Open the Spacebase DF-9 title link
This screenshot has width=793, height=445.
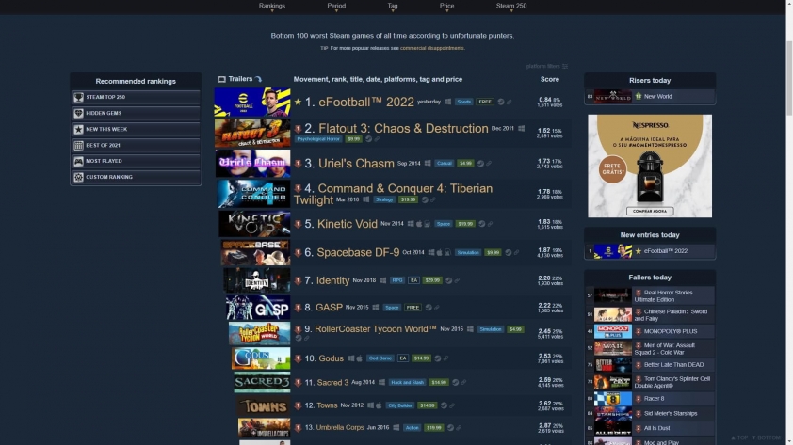point(358,252)
